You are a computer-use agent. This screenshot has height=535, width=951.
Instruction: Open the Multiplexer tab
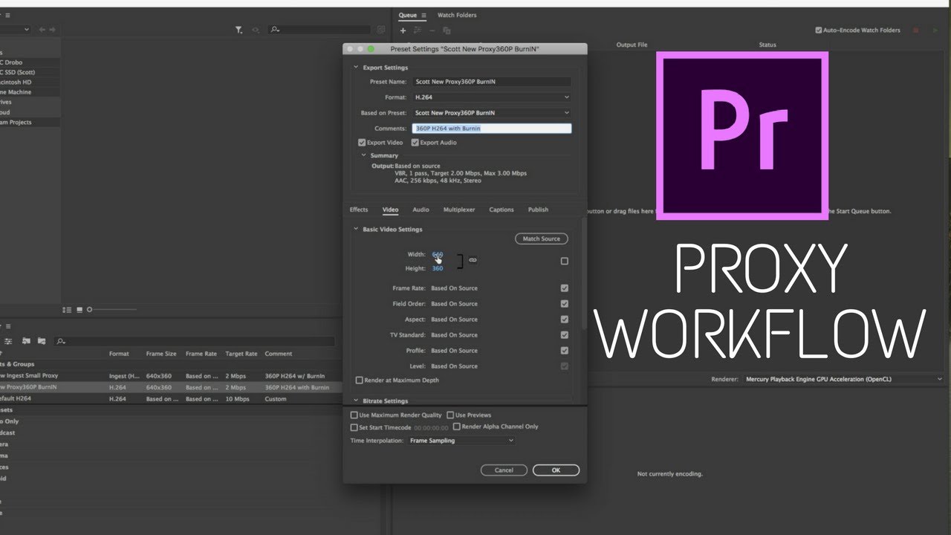459,210
